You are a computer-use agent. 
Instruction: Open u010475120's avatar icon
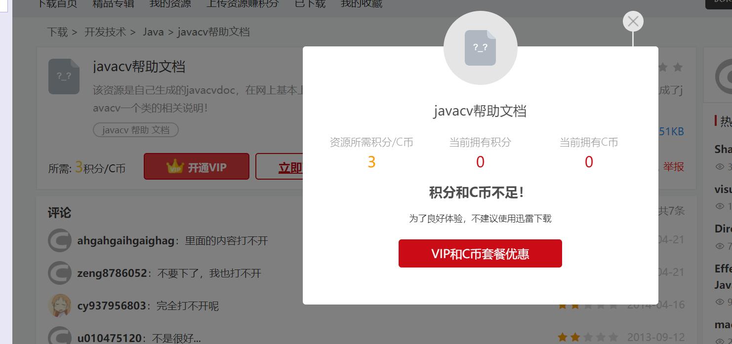60,337
